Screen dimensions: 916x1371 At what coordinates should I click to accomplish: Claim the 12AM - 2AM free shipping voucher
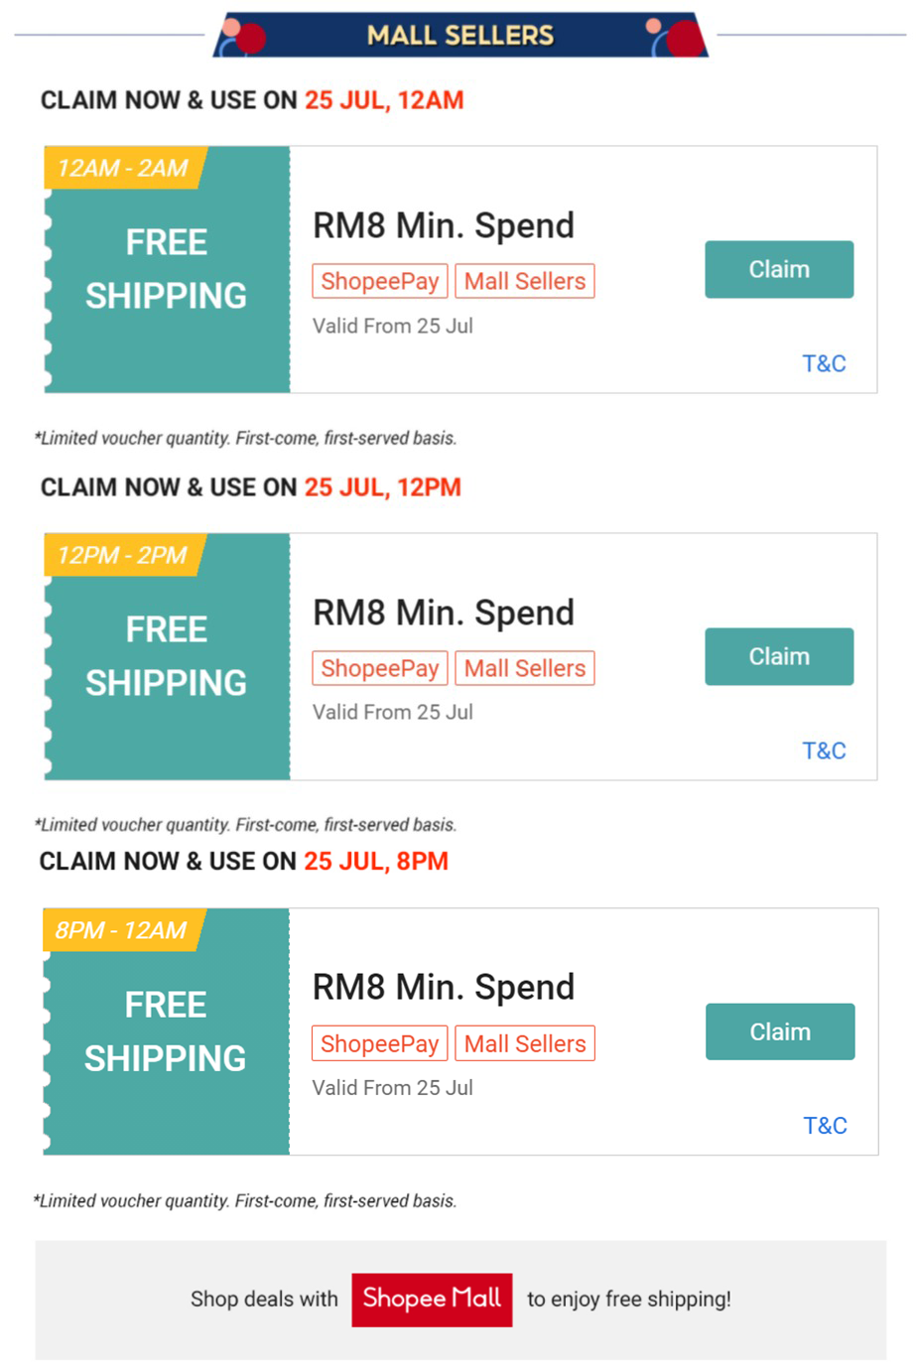(x=779, y=269)
